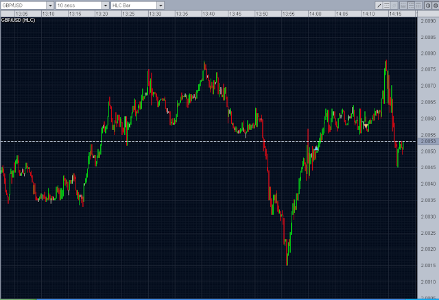Click the fully shaded circle icon
439x300 pixels.
click(x=436, y=5)
